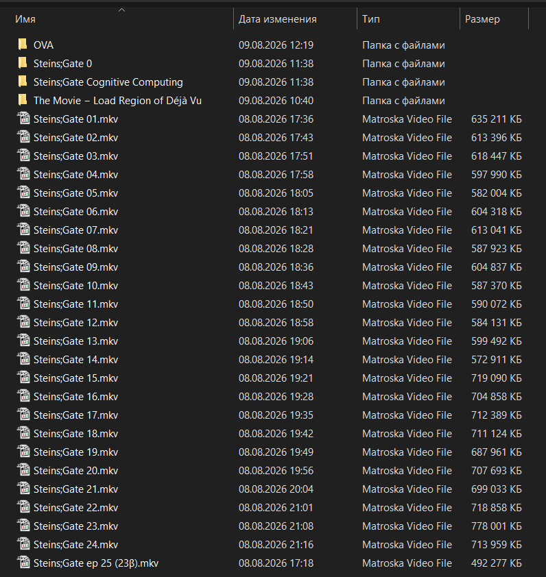Click the size 704 858 КБ
546x577 pixels.
click(x=496, y=396)
